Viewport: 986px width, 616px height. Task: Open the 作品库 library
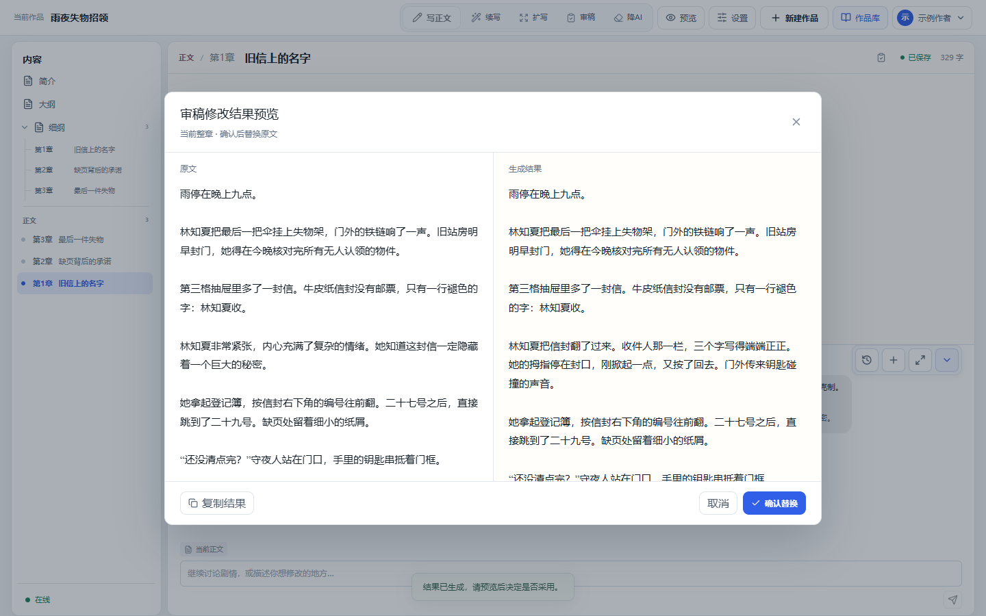click(861, 18)
